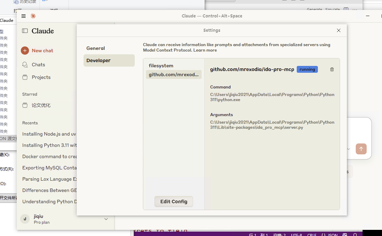Click the send message arrow button
This screenshot has width=382, height=236.
tap(361, 149)
